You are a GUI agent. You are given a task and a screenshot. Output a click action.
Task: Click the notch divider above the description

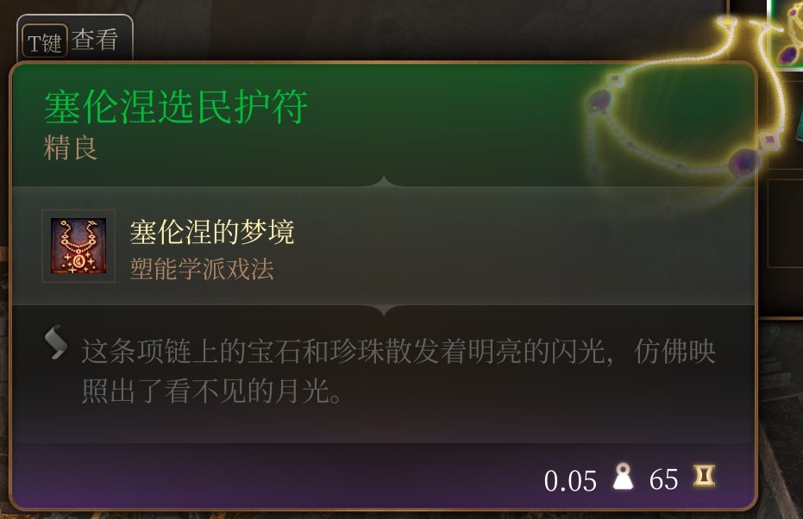click(384, 310)
